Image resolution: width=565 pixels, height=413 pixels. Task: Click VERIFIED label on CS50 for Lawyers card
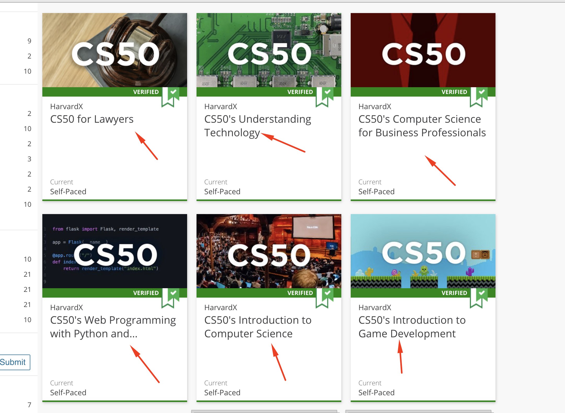[146, 92]
